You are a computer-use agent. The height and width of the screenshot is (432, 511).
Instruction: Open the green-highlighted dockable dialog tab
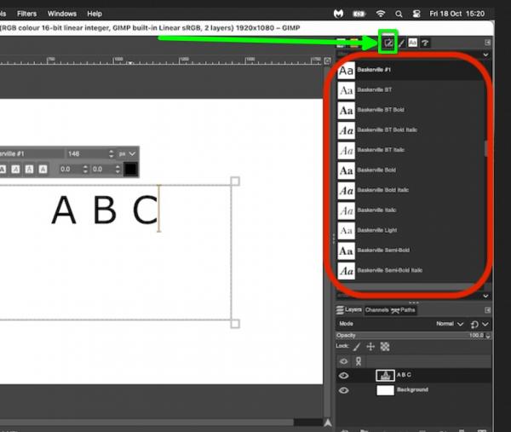pos(388,43)
